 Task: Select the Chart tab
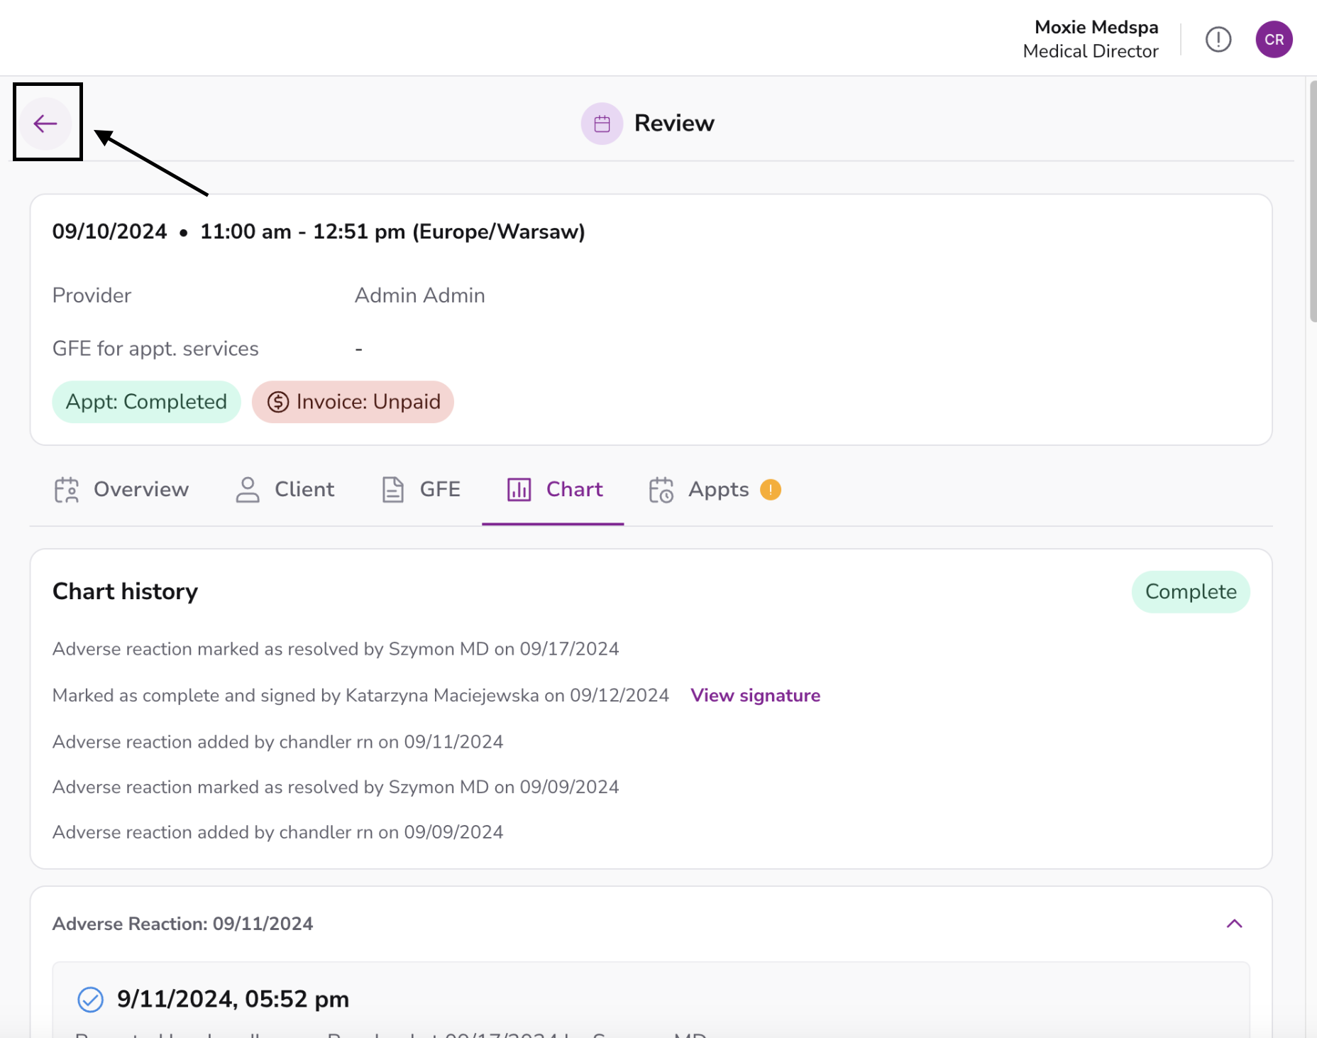coord(554,490)
